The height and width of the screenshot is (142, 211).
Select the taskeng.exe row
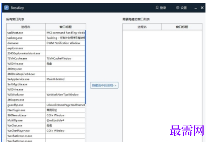46,38
